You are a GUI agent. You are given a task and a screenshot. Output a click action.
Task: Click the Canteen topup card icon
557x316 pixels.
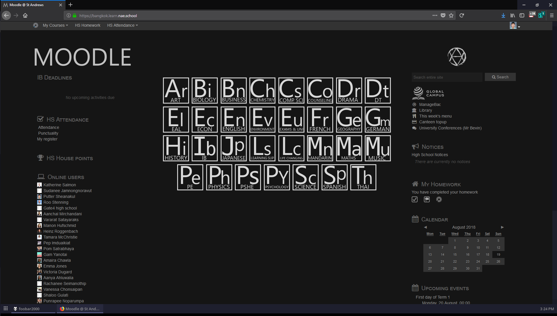[x=415, y=122]
